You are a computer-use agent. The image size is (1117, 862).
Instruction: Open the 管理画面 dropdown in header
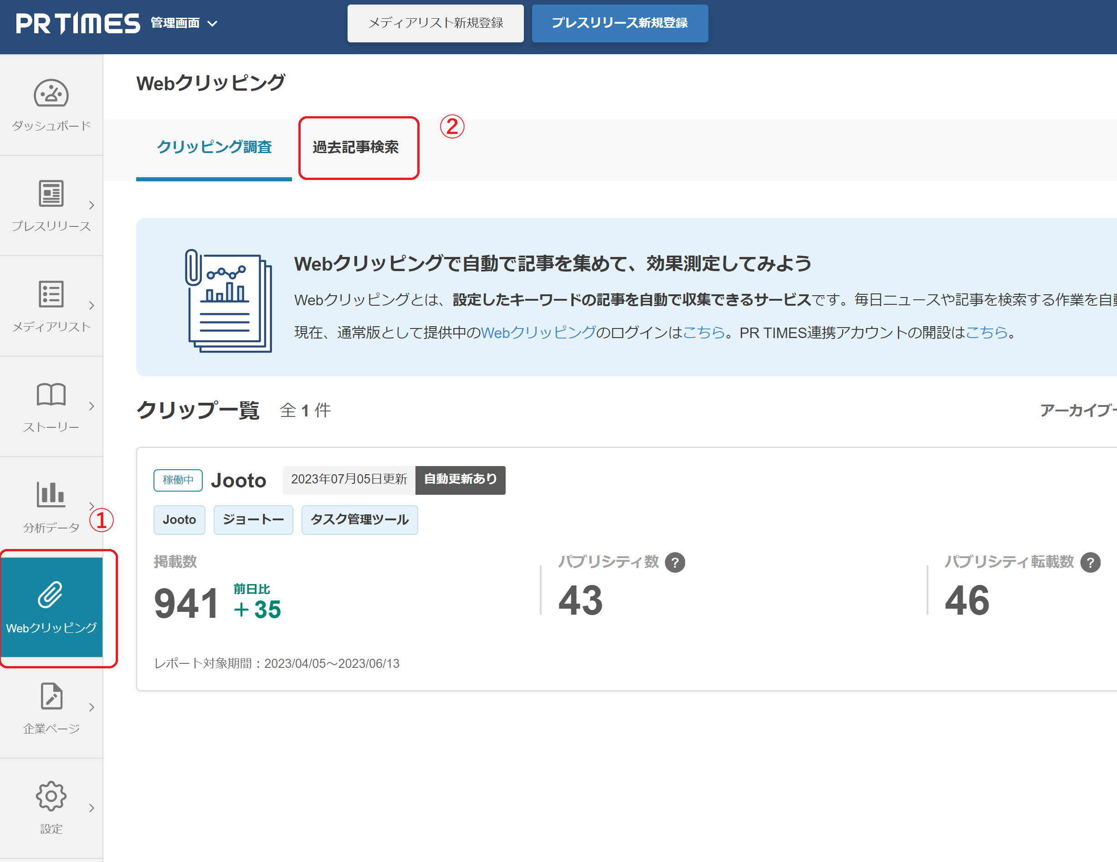pyautogui.click(x=184, y=23)
